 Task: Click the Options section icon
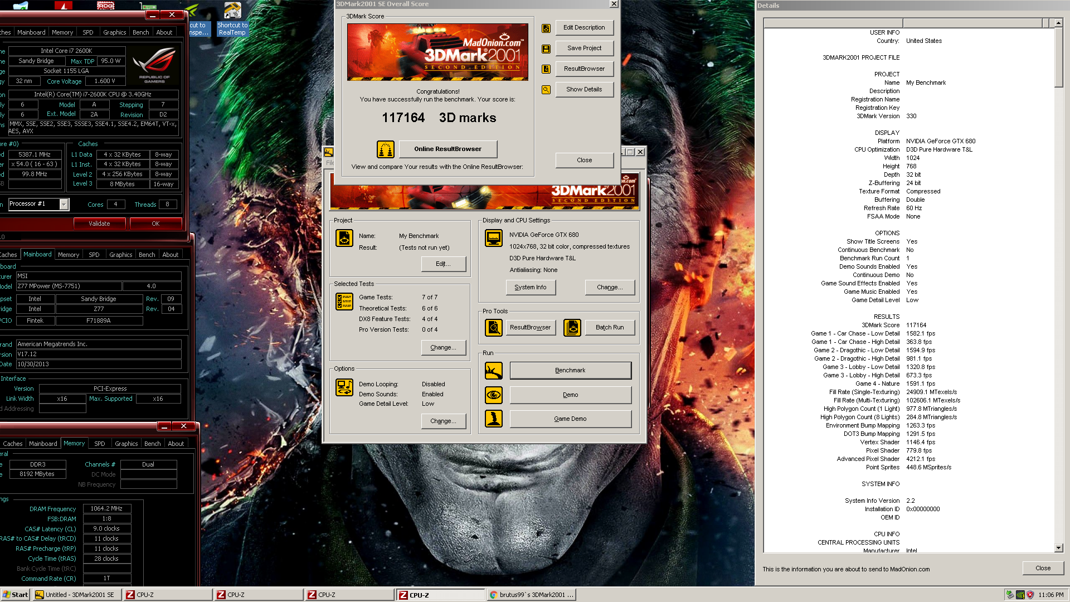(344, 387)
